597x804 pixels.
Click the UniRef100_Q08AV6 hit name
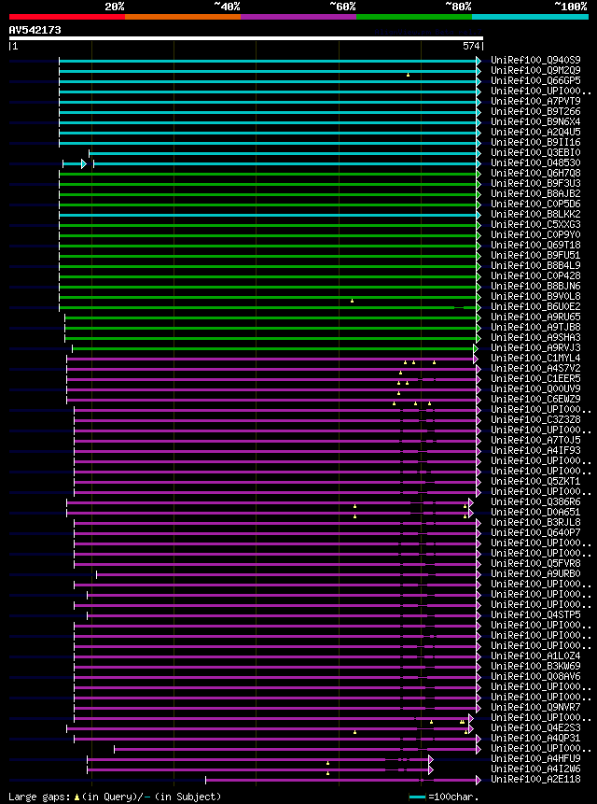click(x=535, y=676)
